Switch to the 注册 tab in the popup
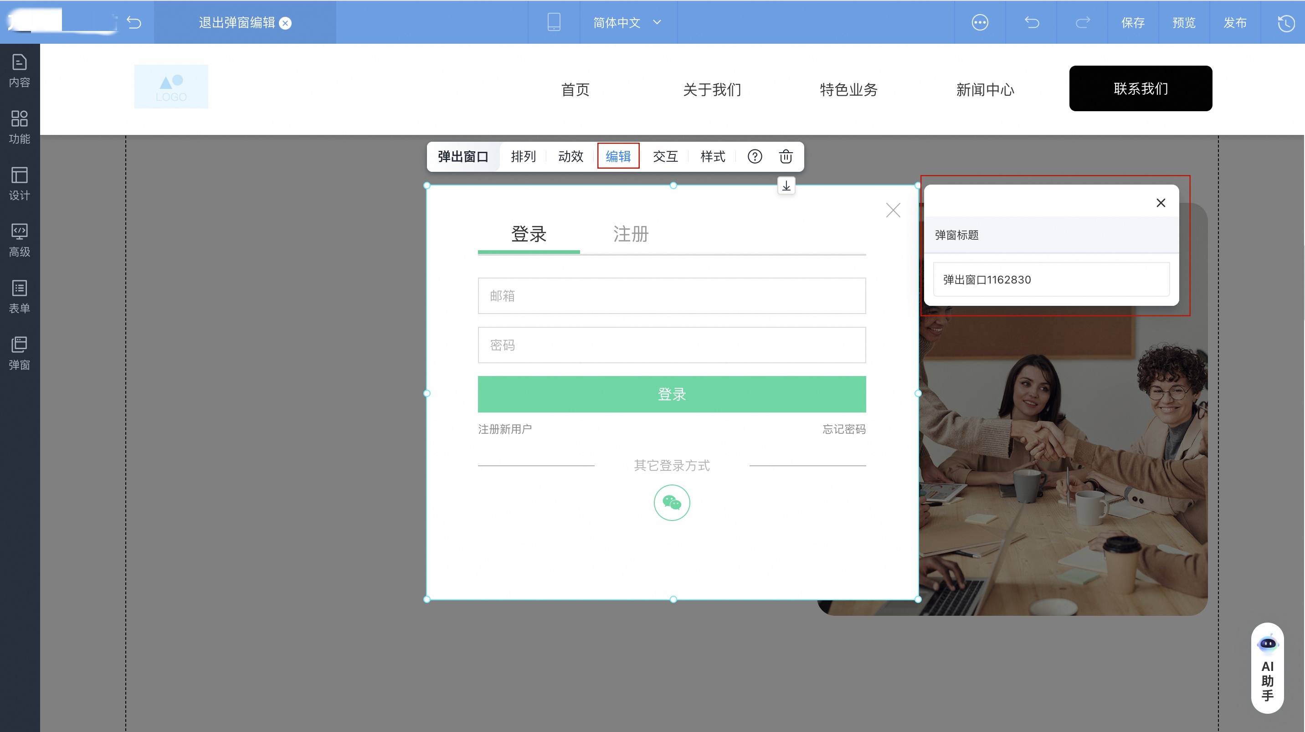This screenshot has width=1305, height=732. (630, 234)
